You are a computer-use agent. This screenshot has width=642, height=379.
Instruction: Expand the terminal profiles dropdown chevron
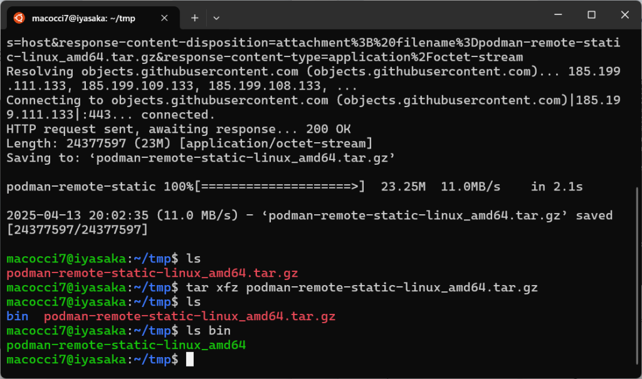216,18
